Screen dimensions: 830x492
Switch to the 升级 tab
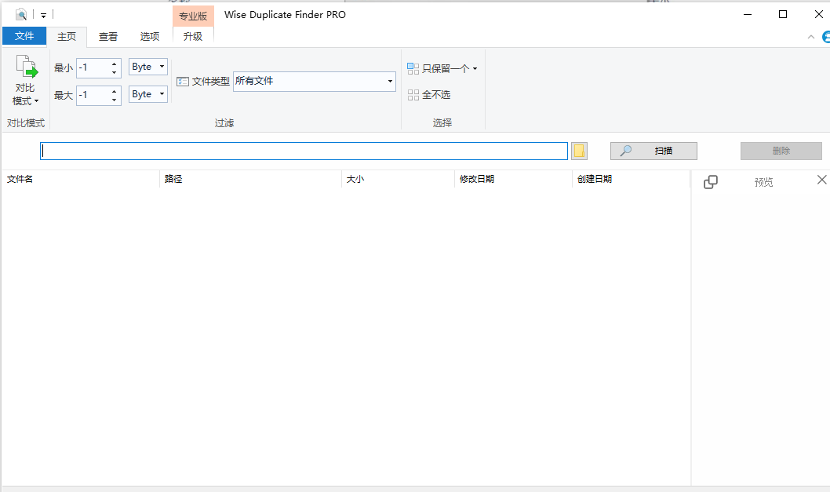click(193, 37)
